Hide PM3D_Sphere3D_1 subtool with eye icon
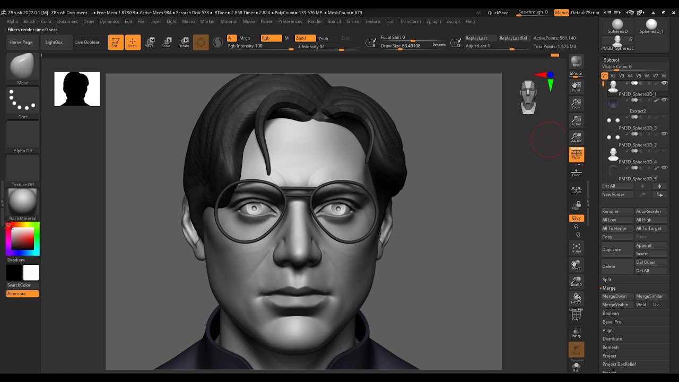The image size is (679, 382). pyautogui.click(x=664, y=83)
